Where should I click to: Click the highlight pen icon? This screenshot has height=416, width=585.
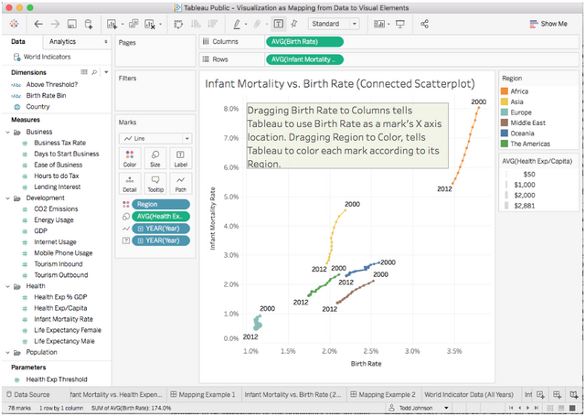(237, 25)
